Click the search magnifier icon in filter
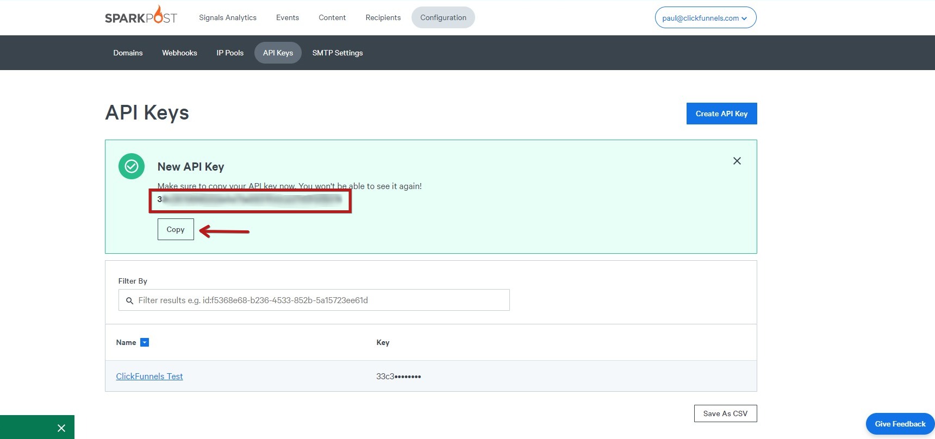 tap(129, 300)
